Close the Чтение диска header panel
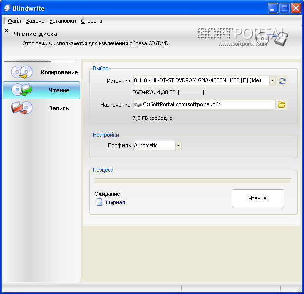 point(6,30)
